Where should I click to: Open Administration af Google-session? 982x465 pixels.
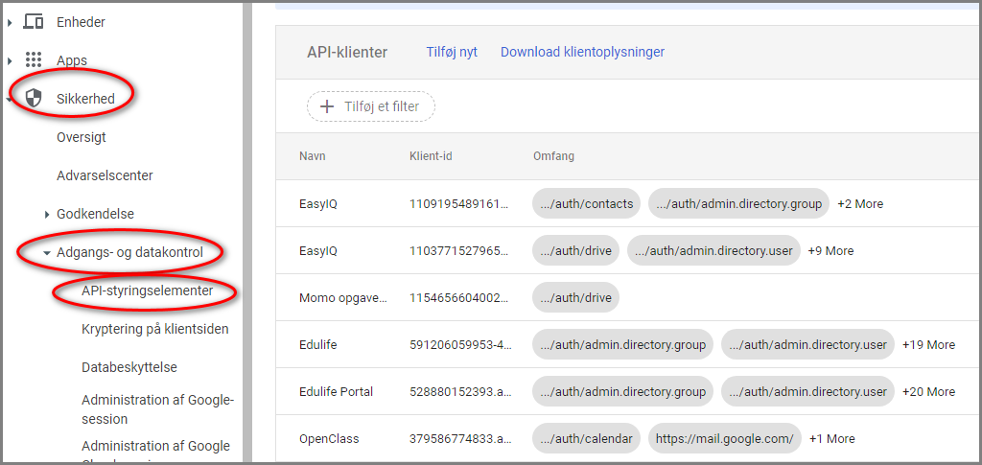coord(157,409)
